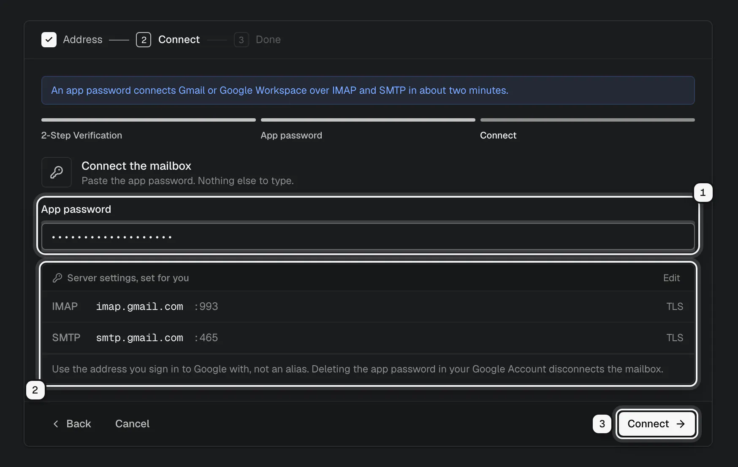
Task: Click the SMTP protocol label
Action: 66,338
